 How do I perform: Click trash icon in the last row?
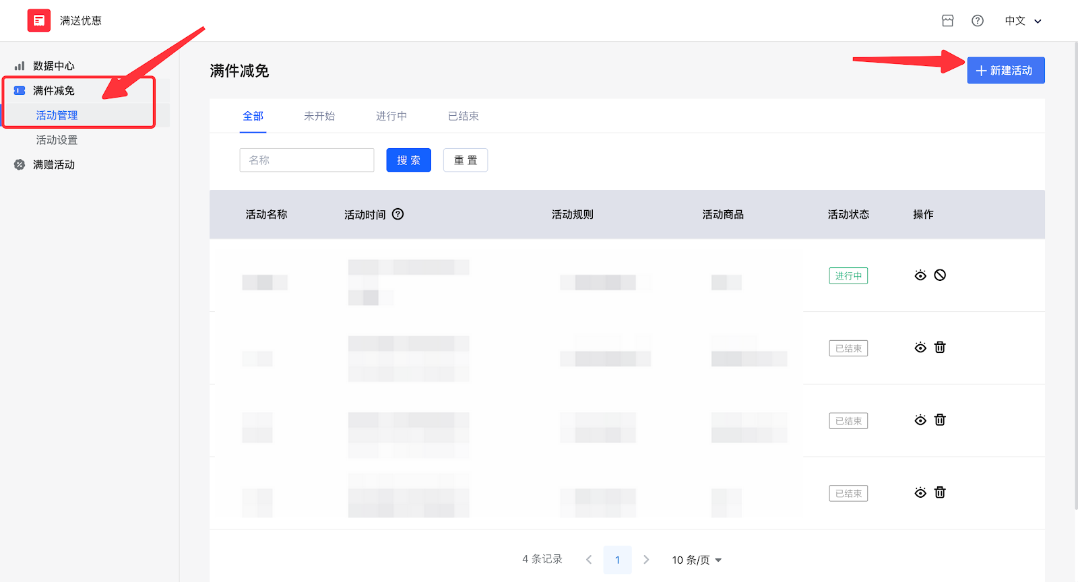coord(940,492)
